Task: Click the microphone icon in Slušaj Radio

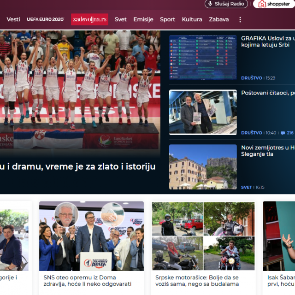Action: [210, 4]
